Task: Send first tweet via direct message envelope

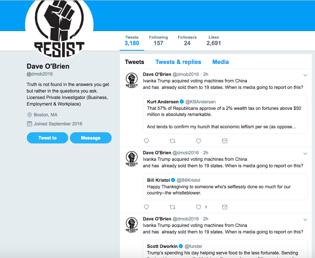Action: (x=225, y=141)
